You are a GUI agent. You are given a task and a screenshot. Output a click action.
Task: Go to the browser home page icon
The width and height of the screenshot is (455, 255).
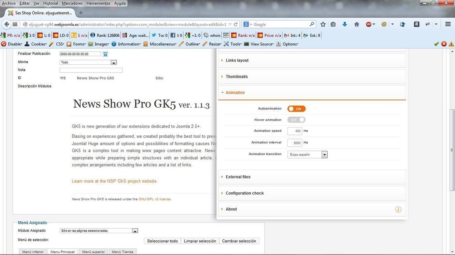(x=357, y=24)
